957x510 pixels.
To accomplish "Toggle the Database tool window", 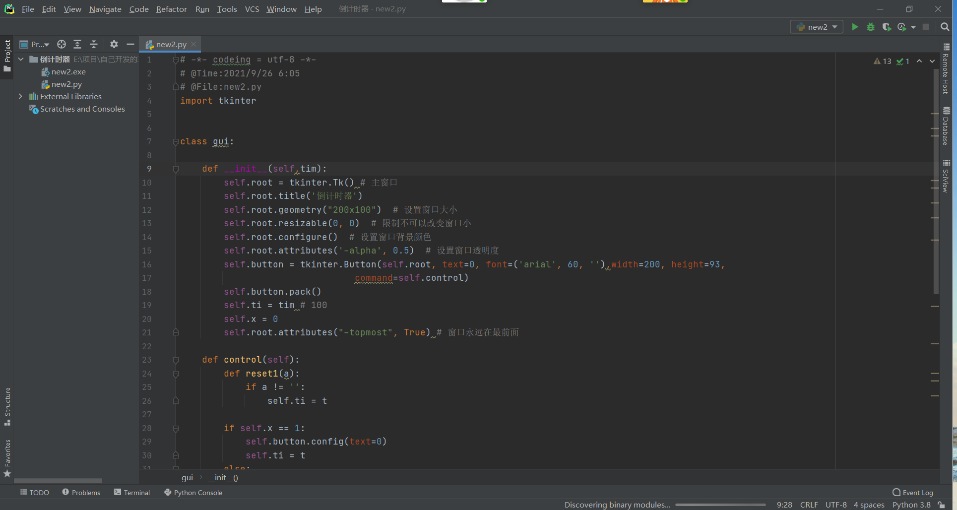I will [x=946, y=126].
